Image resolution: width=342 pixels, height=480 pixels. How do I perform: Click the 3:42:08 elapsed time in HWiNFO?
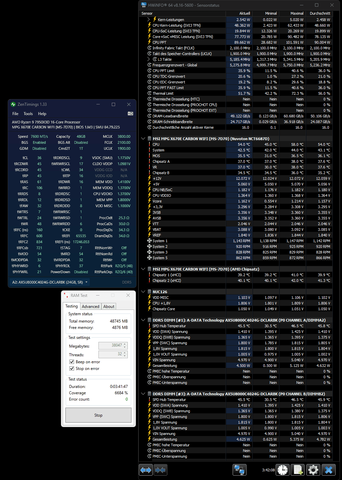[x=268, y=470]
